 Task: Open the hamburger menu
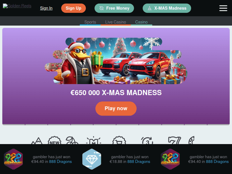click(x=223, y=8)
